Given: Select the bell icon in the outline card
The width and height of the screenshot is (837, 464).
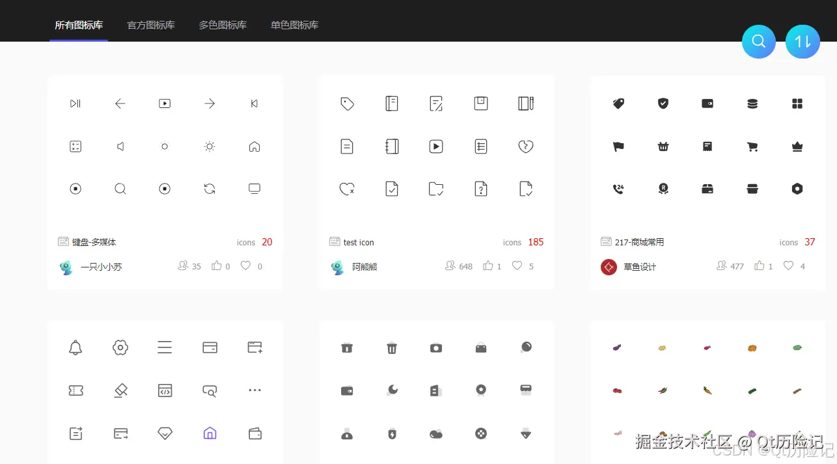Looking at the screenshot, I should pos(75,348).
